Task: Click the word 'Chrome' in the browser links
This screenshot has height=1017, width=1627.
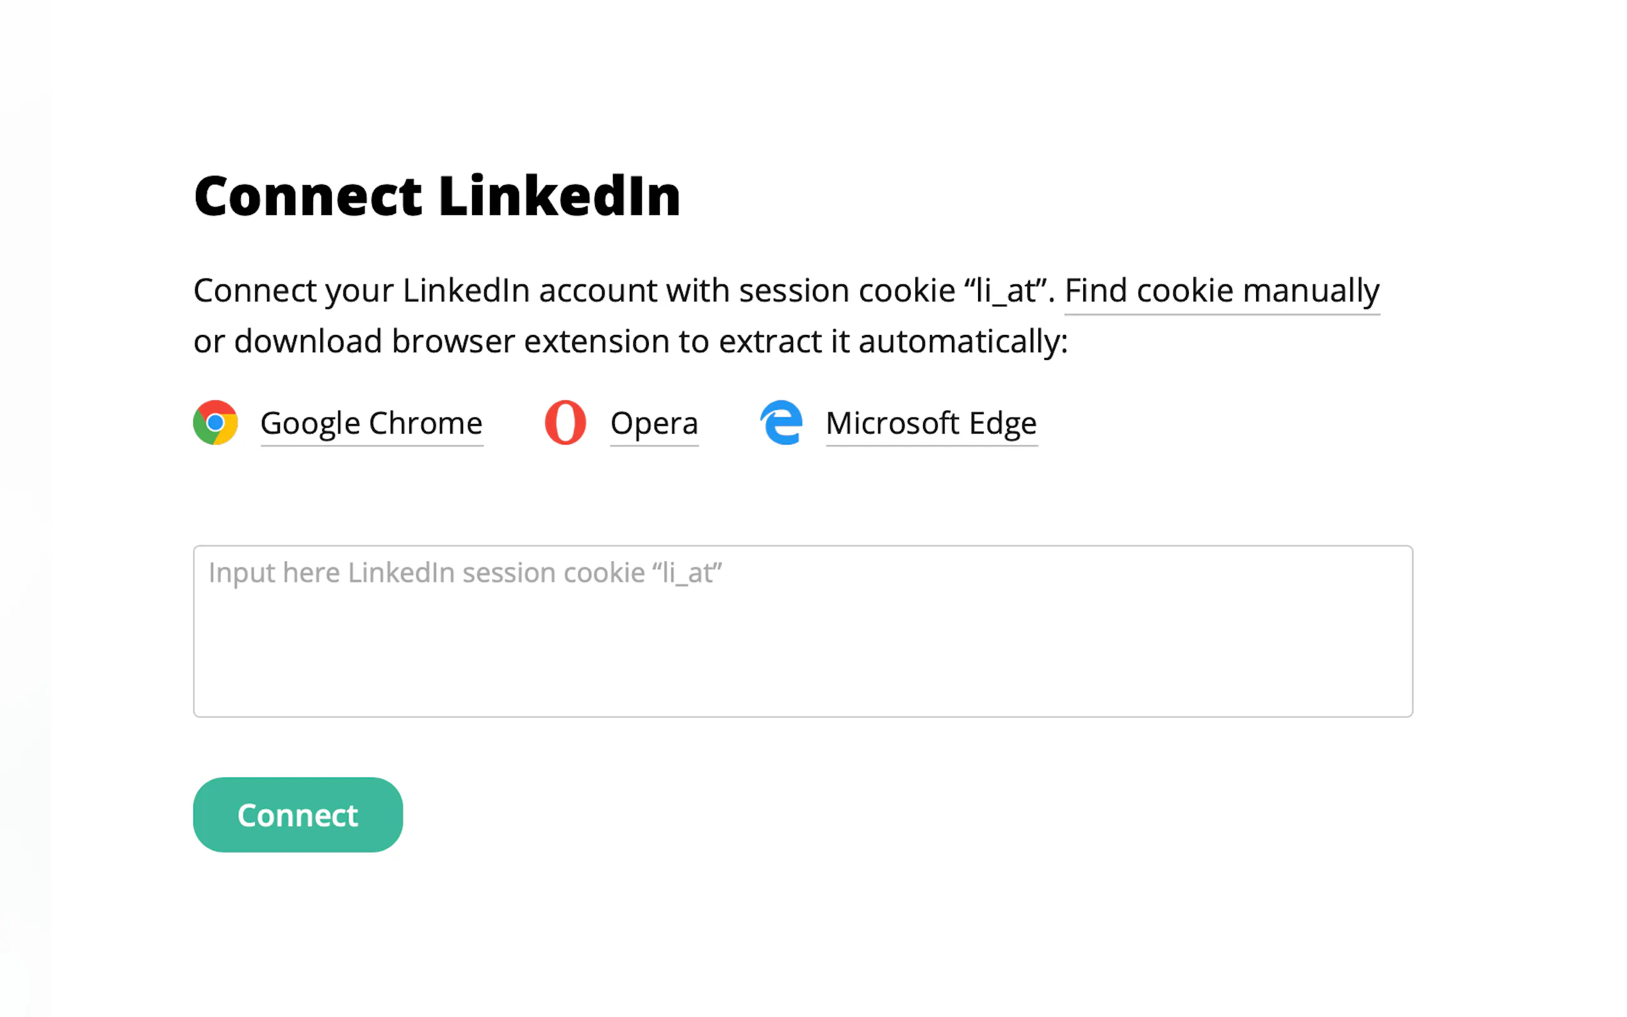Action: [x=425, y=424]
